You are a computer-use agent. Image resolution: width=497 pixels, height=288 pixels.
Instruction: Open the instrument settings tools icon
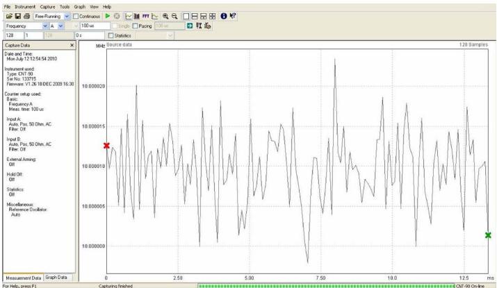pos(199,26)
